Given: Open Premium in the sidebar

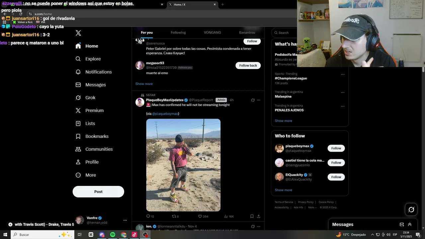Looking at the screenshot, I should tap(90, 111).
